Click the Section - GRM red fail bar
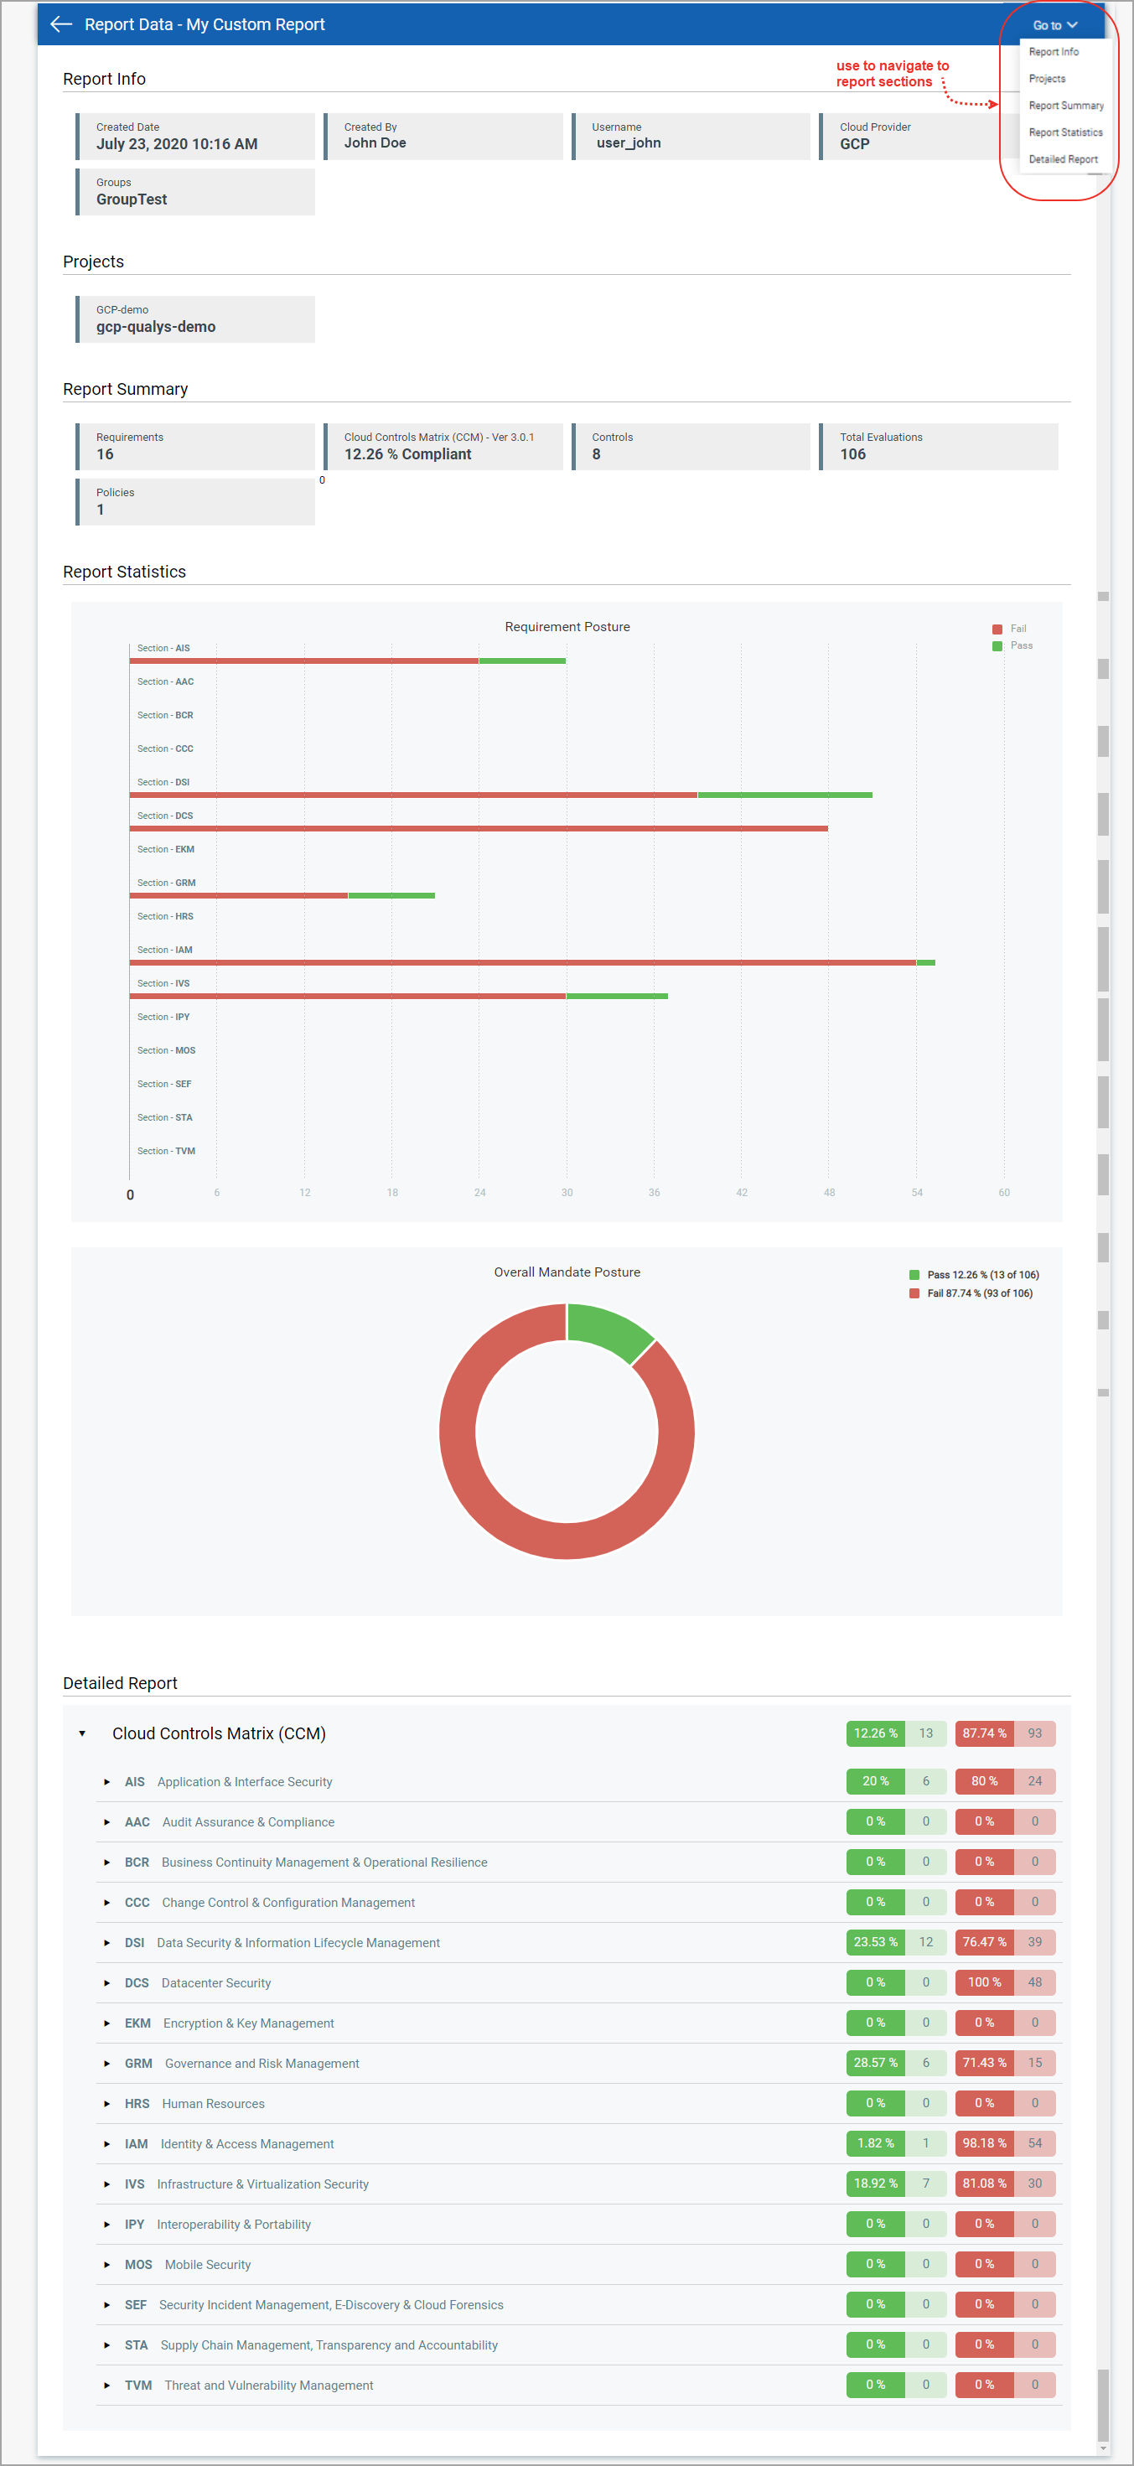 pyautogui.click(x=239, y=895)
